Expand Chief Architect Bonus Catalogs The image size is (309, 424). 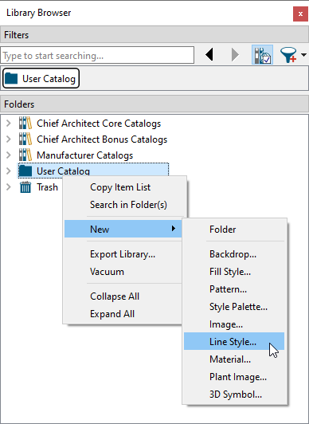pos(9,139)
